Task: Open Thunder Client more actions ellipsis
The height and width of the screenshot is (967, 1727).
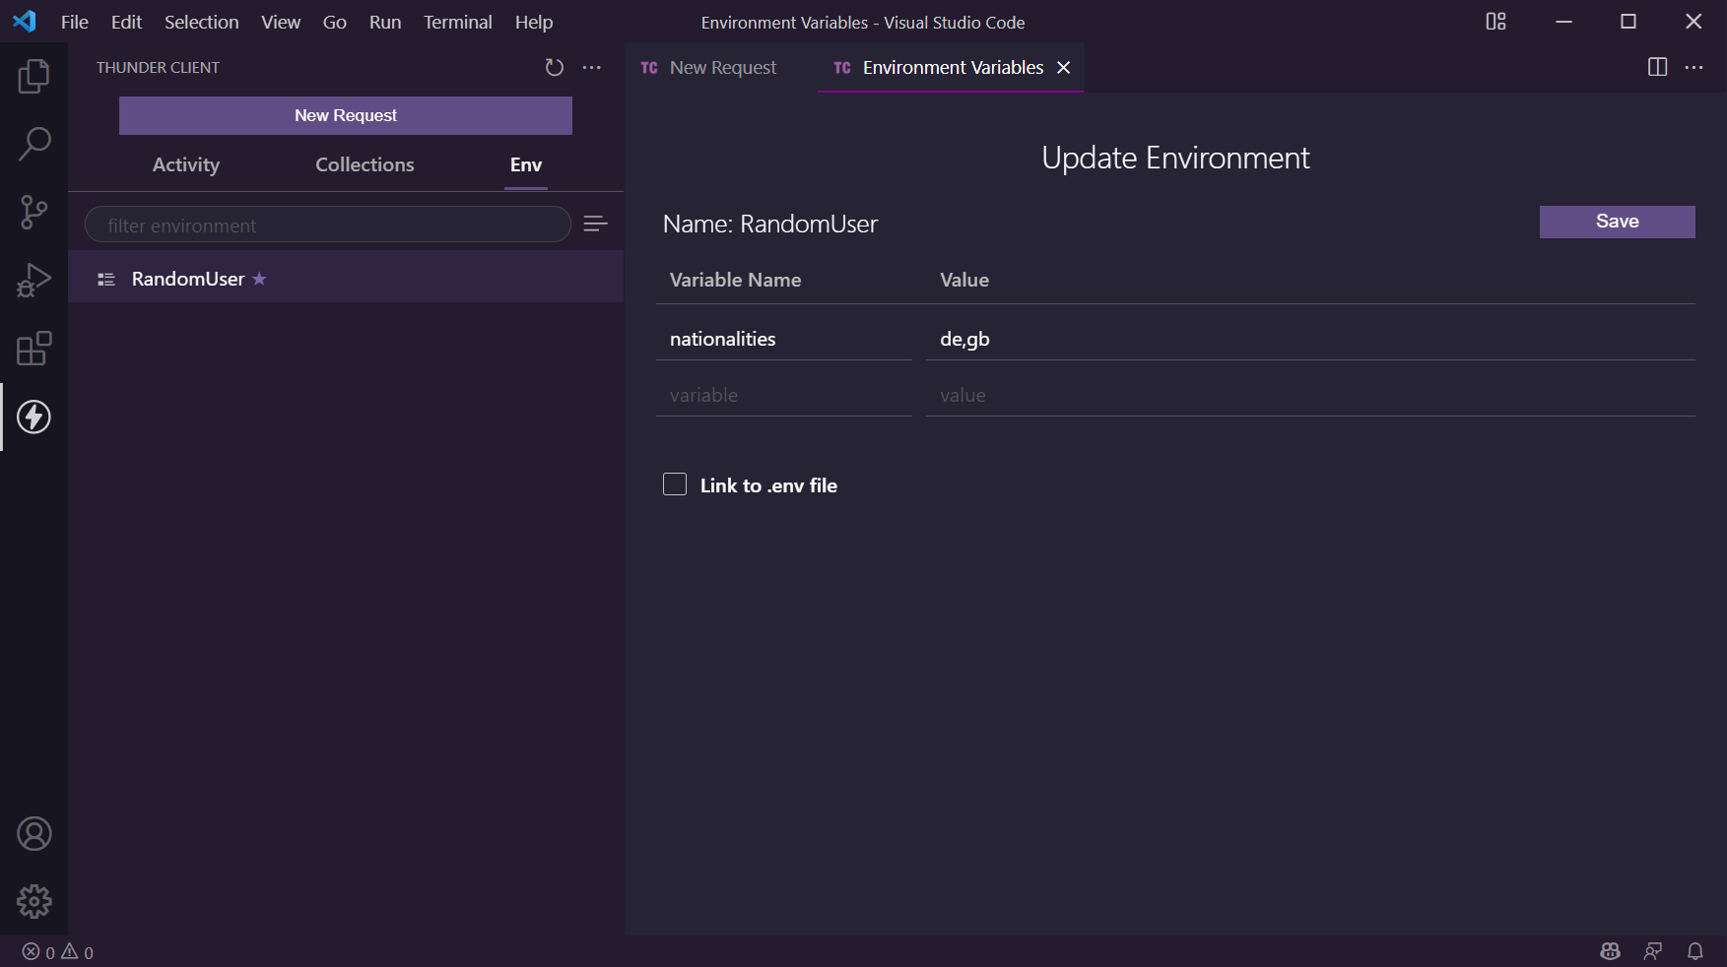Action: point(592,67)
